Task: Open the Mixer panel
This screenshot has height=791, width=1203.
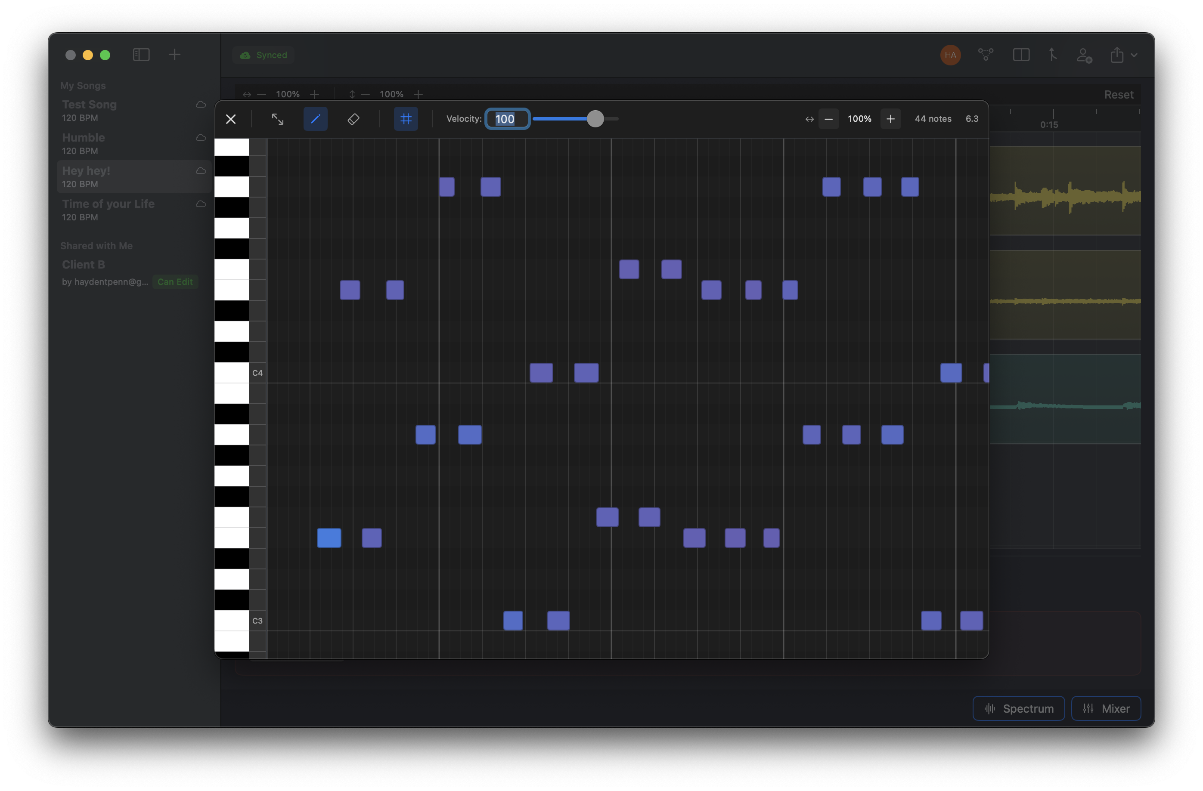Action: tap(1106, 708)
